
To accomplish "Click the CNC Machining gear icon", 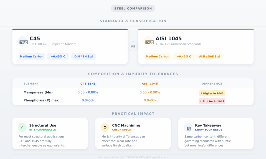I will pos(105,127).
